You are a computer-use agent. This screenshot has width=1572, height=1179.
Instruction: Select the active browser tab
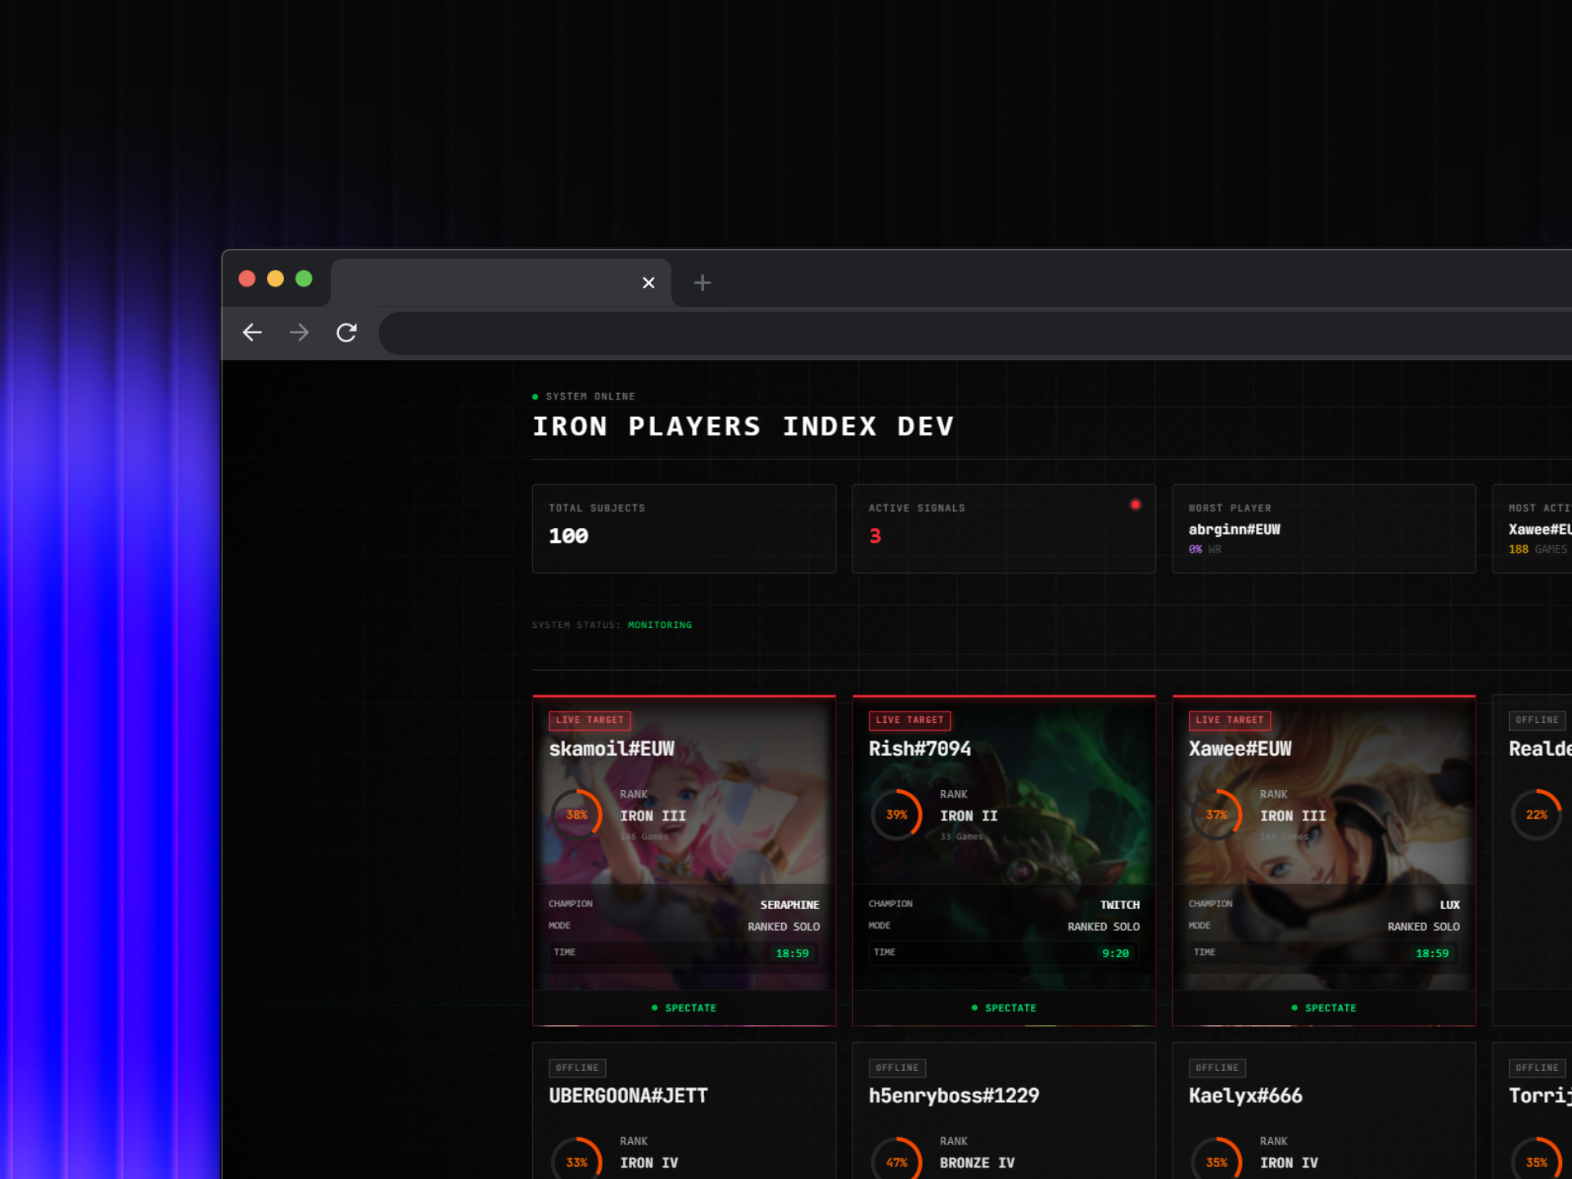(x=491, y=283)
